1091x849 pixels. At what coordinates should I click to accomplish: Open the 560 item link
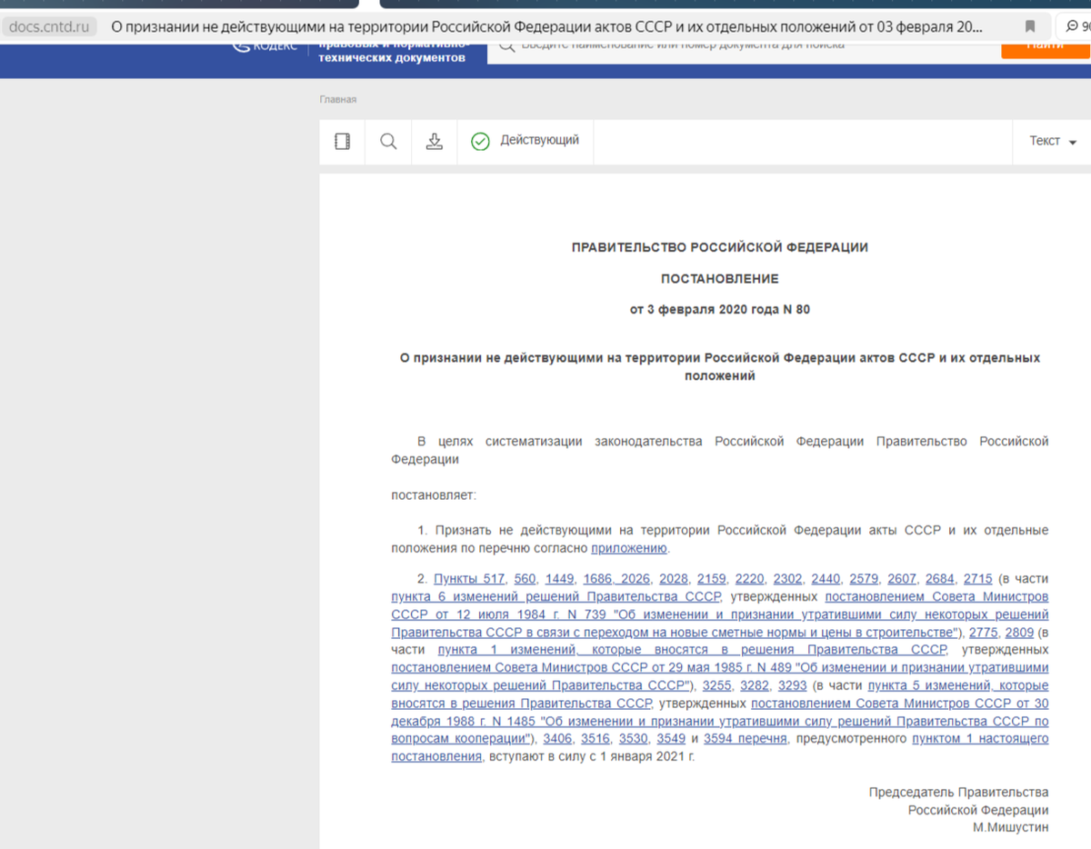tap(525, 579)
